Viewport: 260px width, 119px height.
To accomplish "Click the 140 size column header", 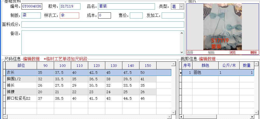I will pos(131,66).
